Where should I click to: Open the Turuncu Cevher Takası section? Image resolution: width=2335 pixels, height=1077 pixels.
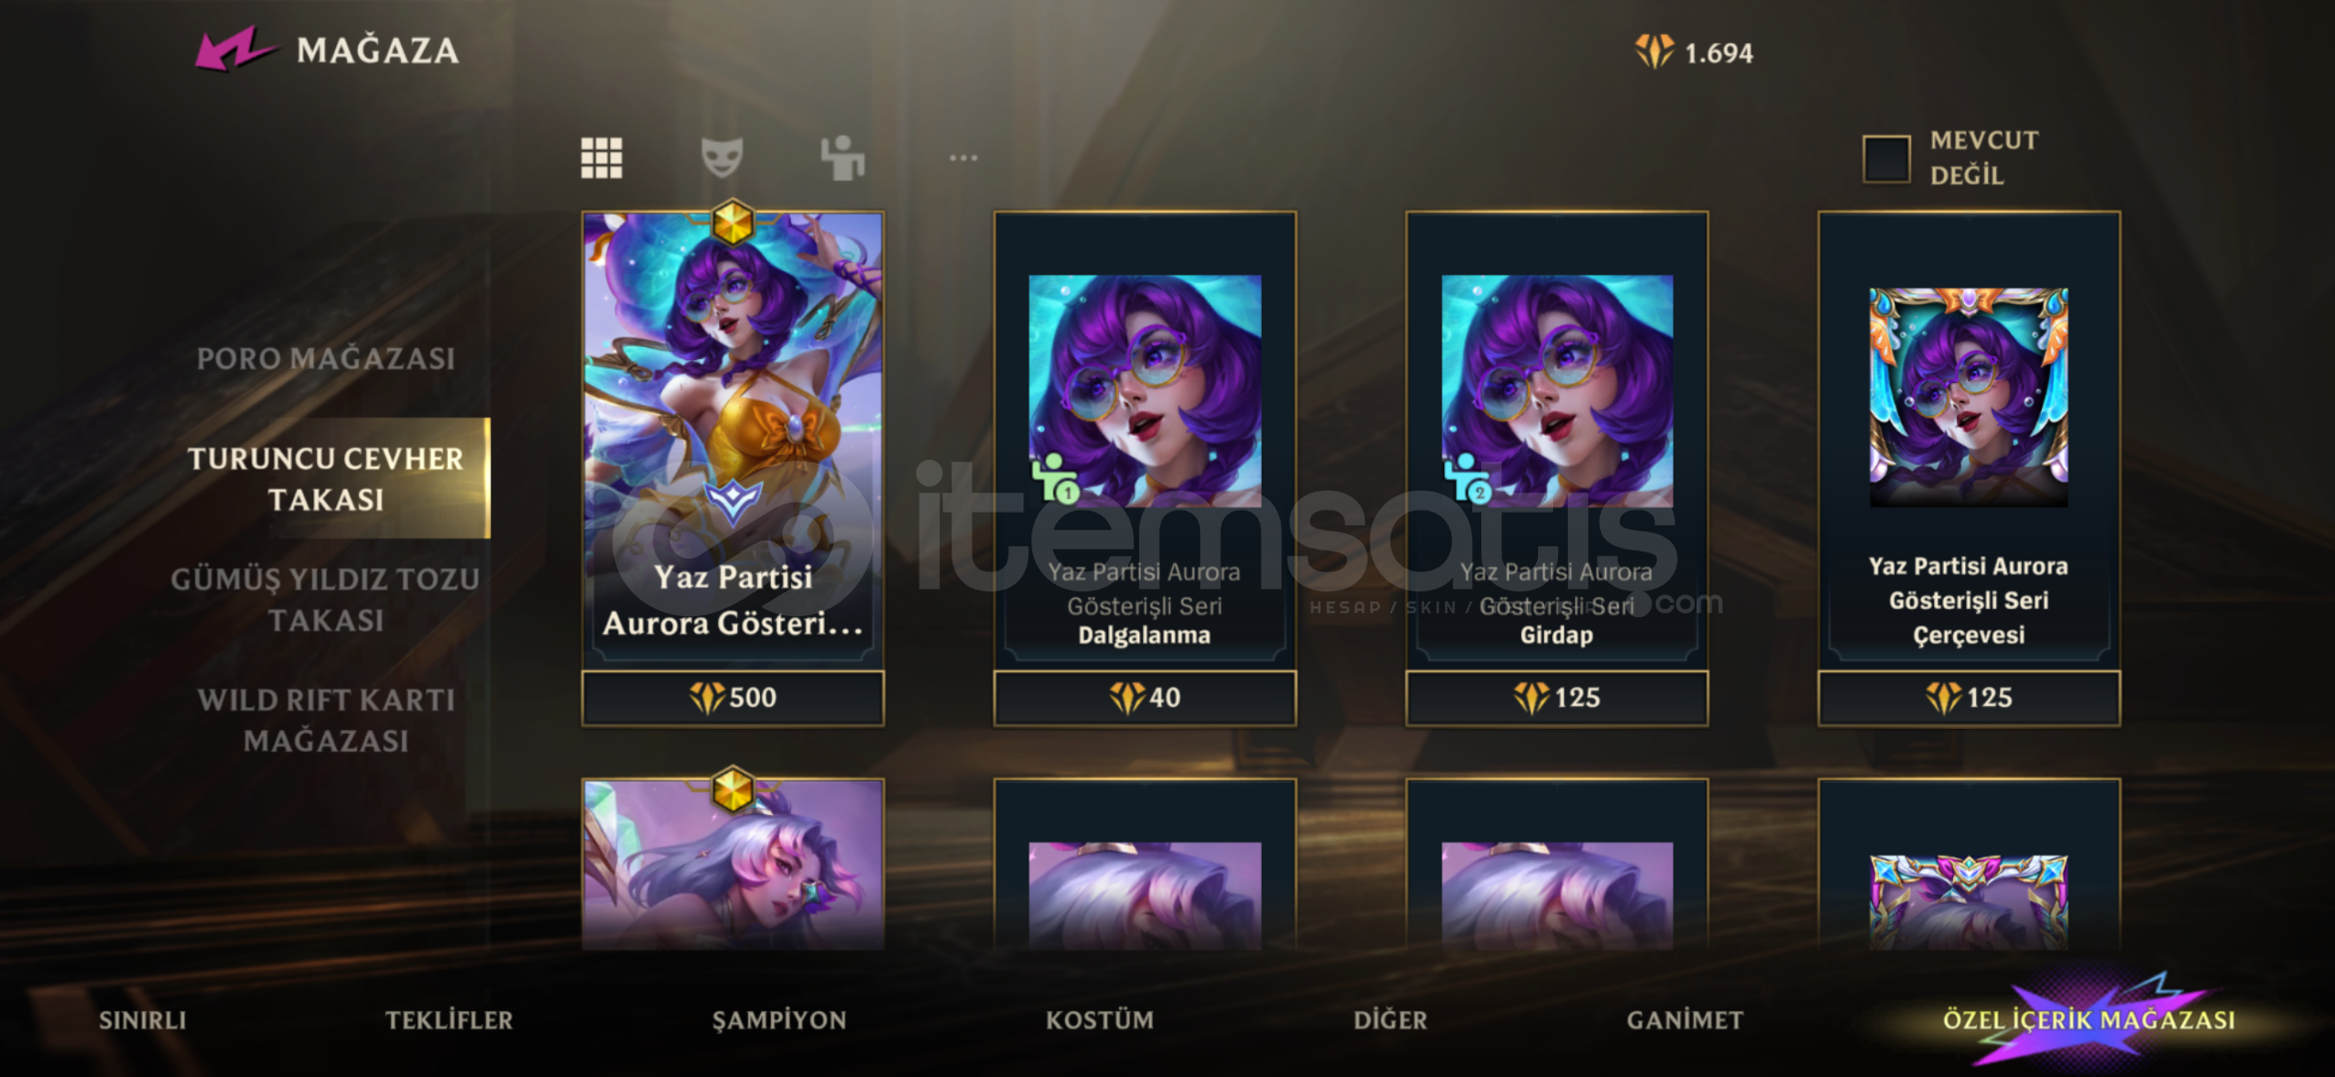pos(326,479)
